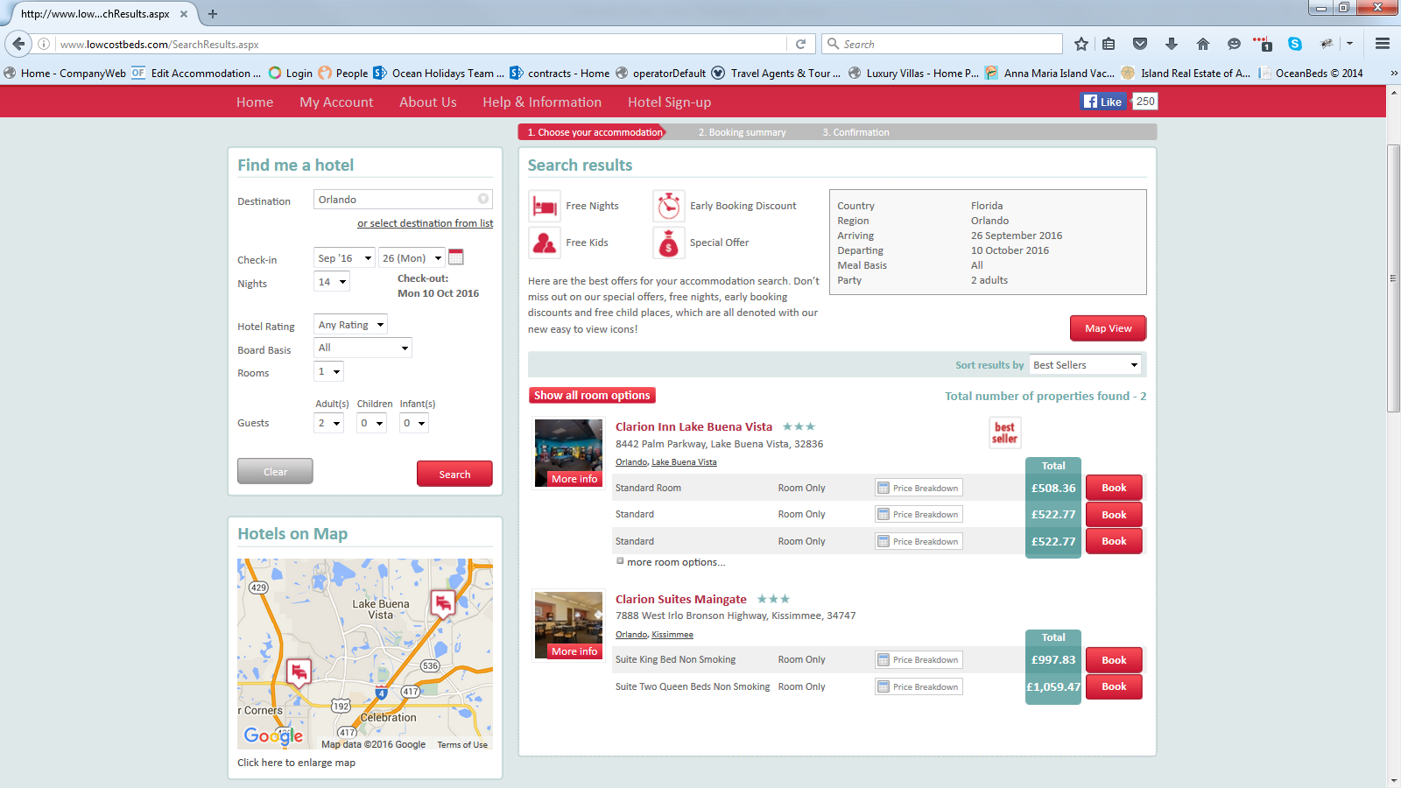This screenshot has height=788, width=1401.
Task: Click the Lake Buena Vista location link
Action: point(684,462)
